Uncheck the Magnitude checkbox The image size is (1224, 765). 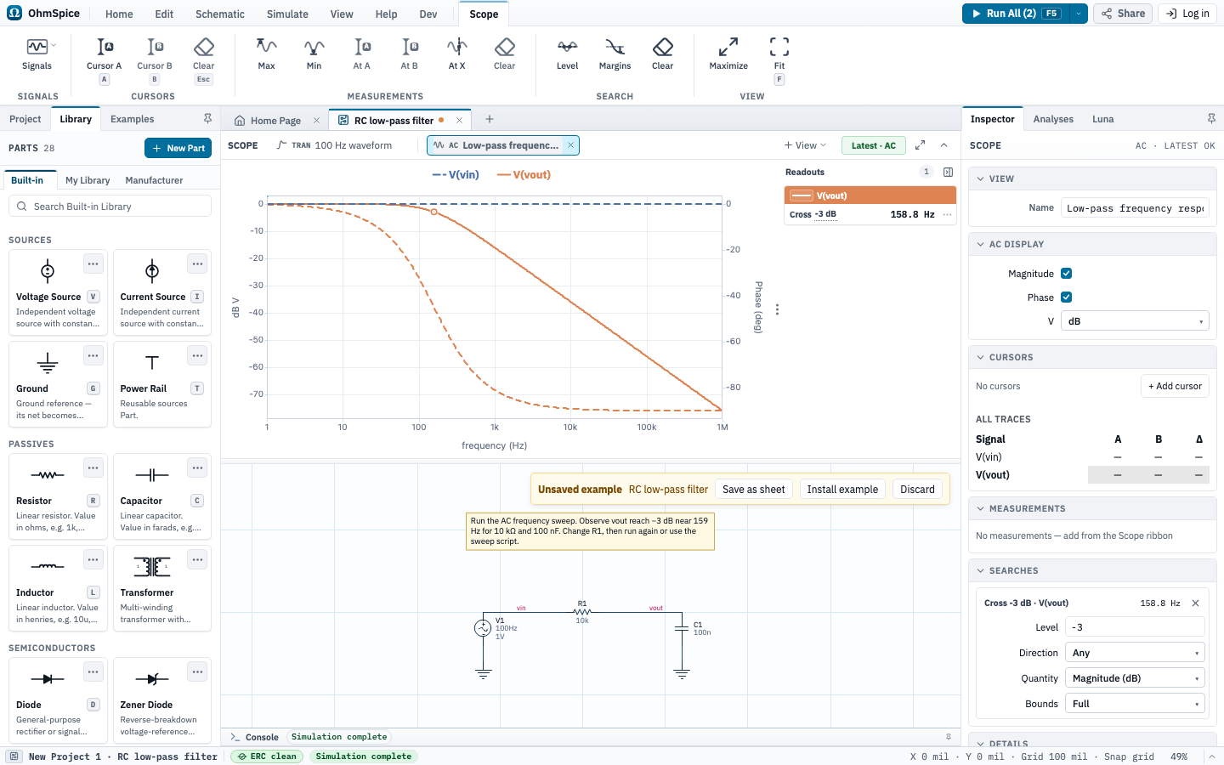pyautogui.click(x=1067, y=274)
